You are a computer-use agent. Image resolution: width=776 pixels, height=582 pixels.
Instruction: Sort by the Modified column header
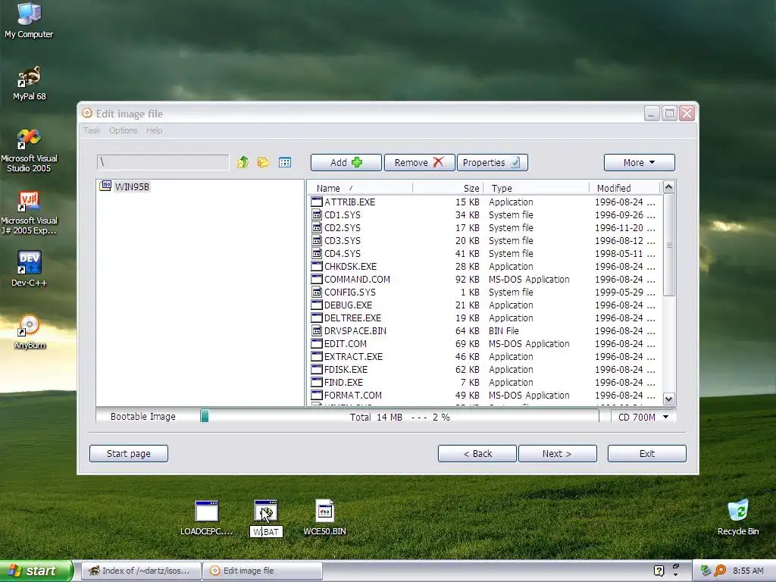click(x=625, y=188)
